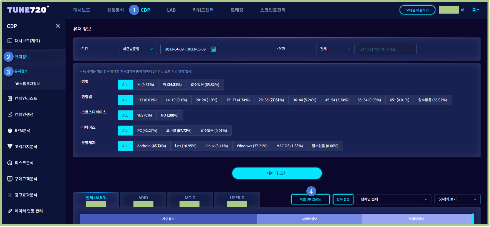Select the 여 (24.31%) gender filter

(172, 85)
